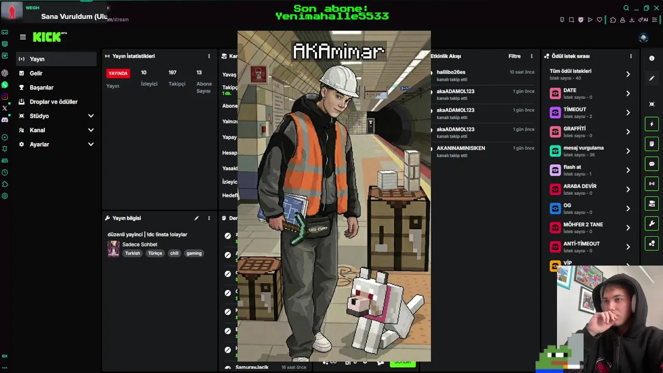Click the info icon in the right rail

(652, 58)
